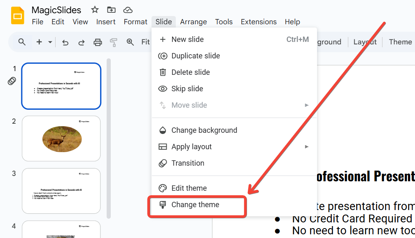Choose New slide from Slide menu
This screenshot has height=238, width=415.
coord(234,39)
